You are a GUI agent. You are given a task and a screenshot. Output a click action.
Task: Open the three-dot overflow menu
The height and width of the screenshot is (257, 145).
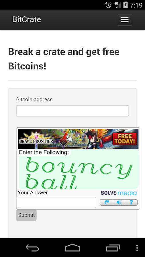(x=137, y=248)
